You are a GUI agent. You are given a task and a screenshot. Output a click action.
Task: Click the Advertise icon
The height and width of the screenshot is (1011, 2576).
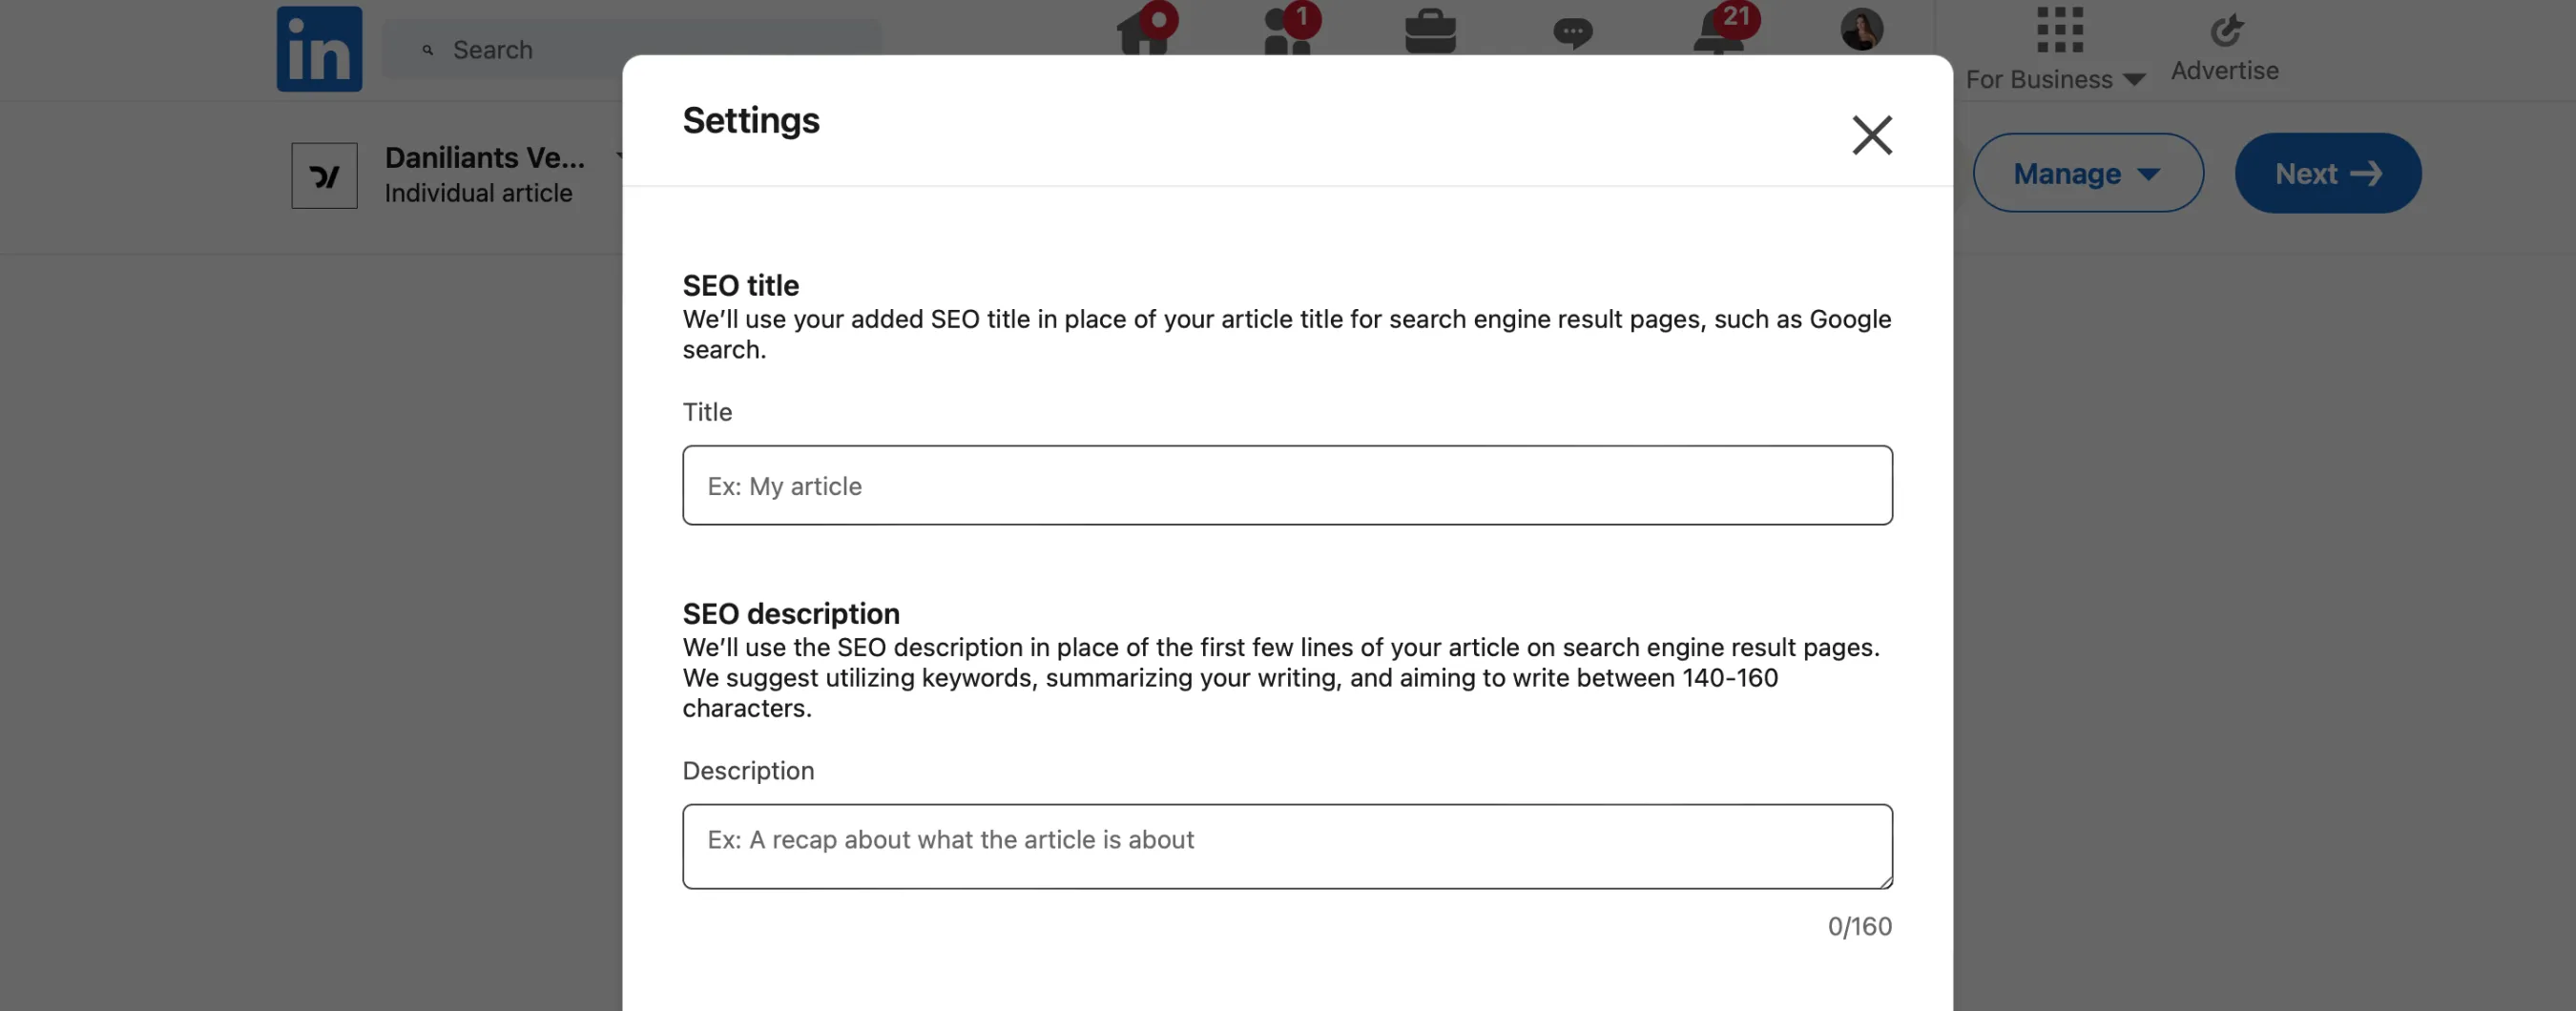[2225, 30]
